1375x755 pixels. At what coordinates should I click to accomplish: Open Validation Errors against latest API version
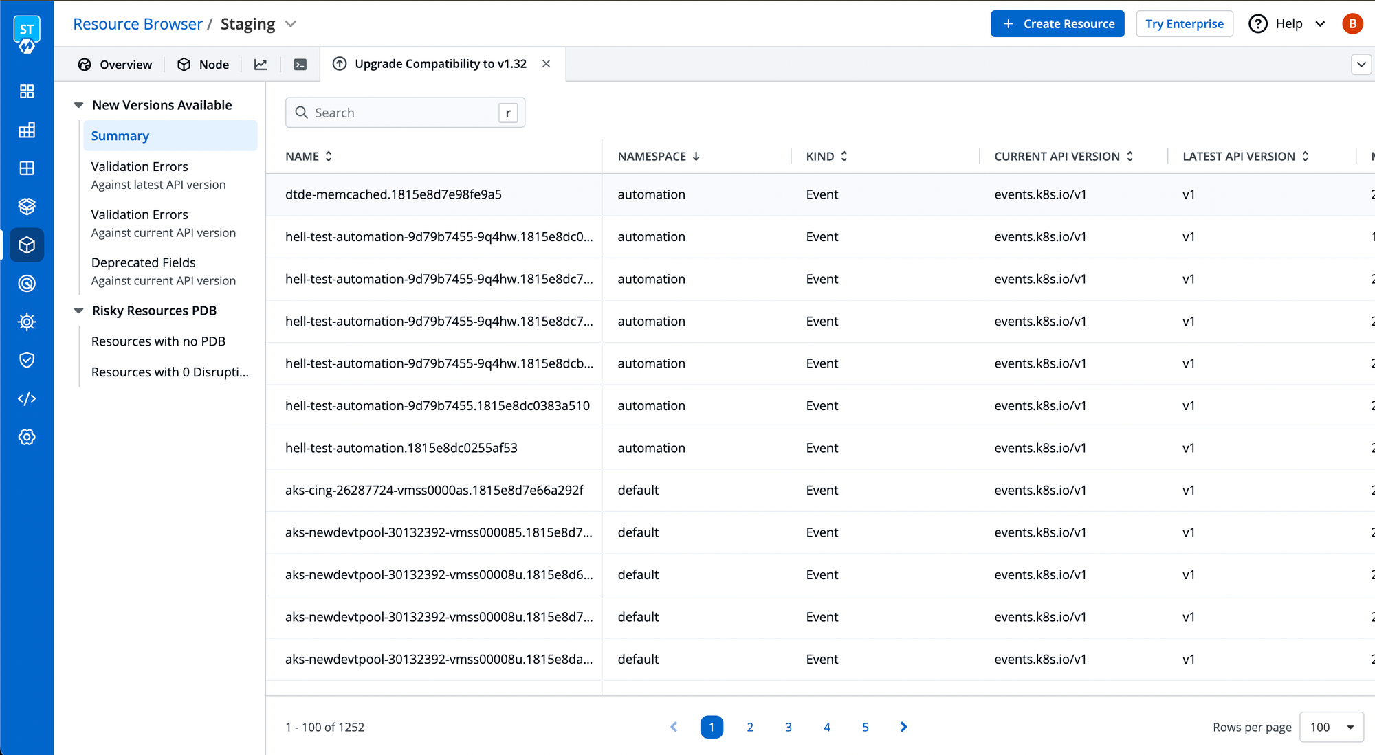pos(170,175)
